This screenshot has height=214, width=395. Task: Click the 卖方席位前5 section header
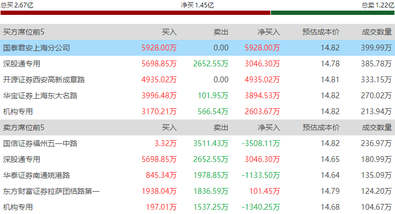tap(24, 127)
